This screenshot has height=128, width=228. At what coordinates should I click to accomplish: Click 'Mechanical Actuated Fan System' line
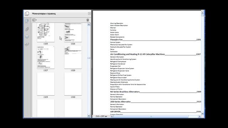point(121,45)
